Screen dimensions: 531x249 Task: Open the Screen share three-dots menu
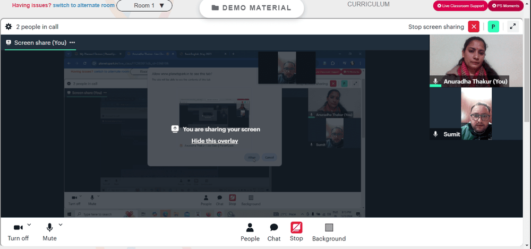click(72, 42)
